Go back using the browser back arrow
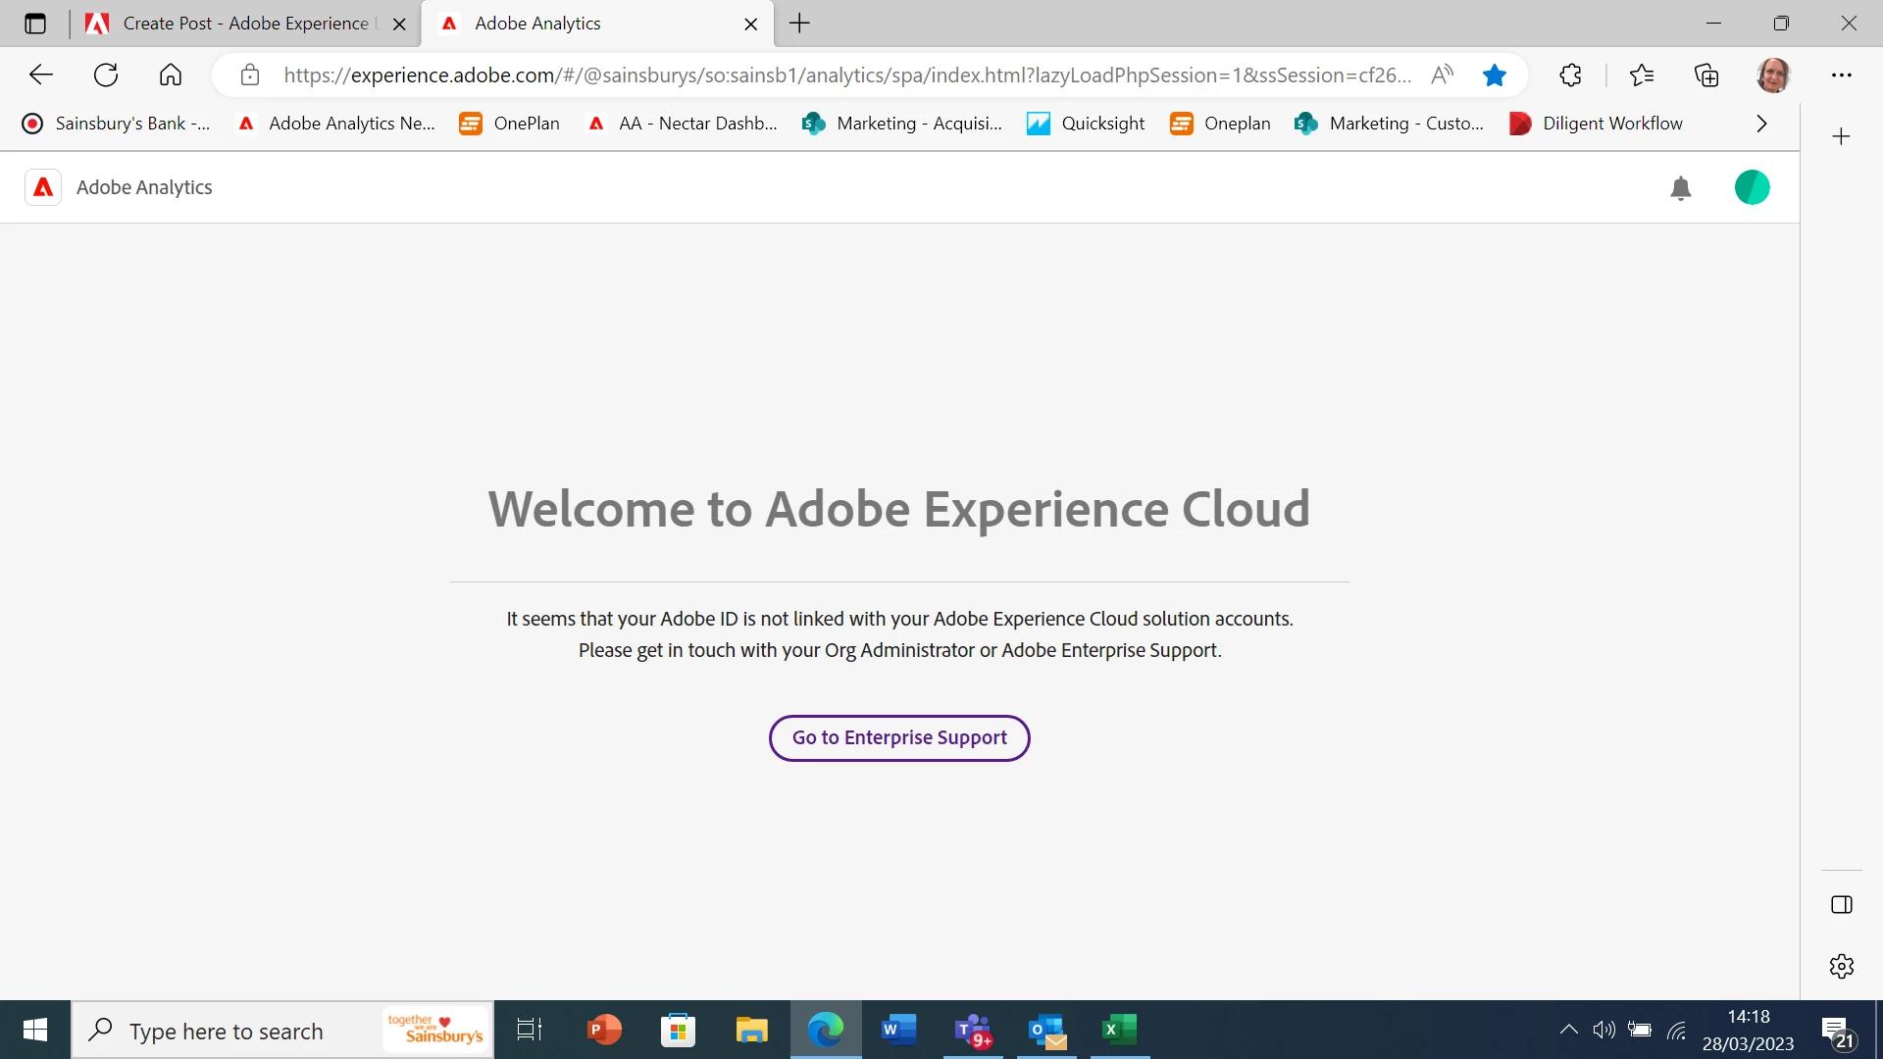The height and width of the screenshot is (1059, 1883). click(x=41, y=76)
